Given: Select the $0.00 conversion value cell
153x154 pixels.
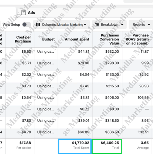Looking at the screenshot, I should click(x=114, y=109).
